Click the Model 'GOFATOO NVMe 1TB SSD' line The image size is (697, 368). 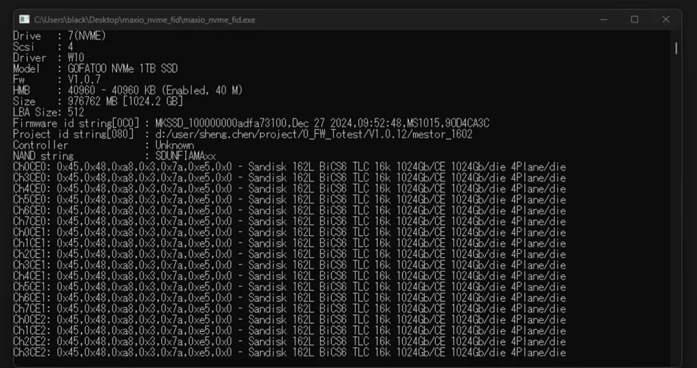coord(95,69)
